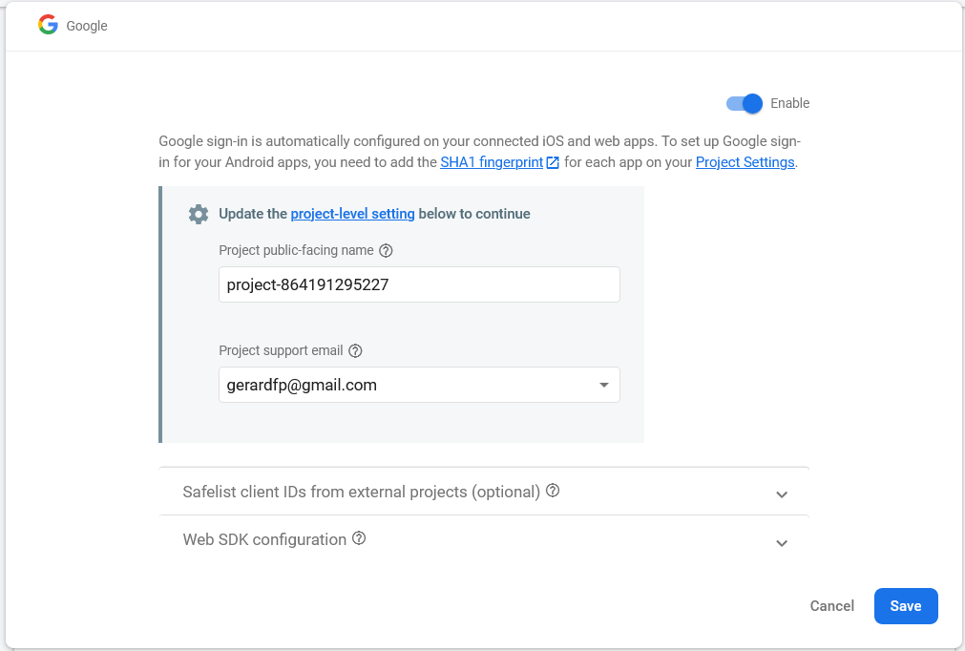Toggle the Enable switch off
965x651 pixels.
pyautogui.click(x=745, y=103)
